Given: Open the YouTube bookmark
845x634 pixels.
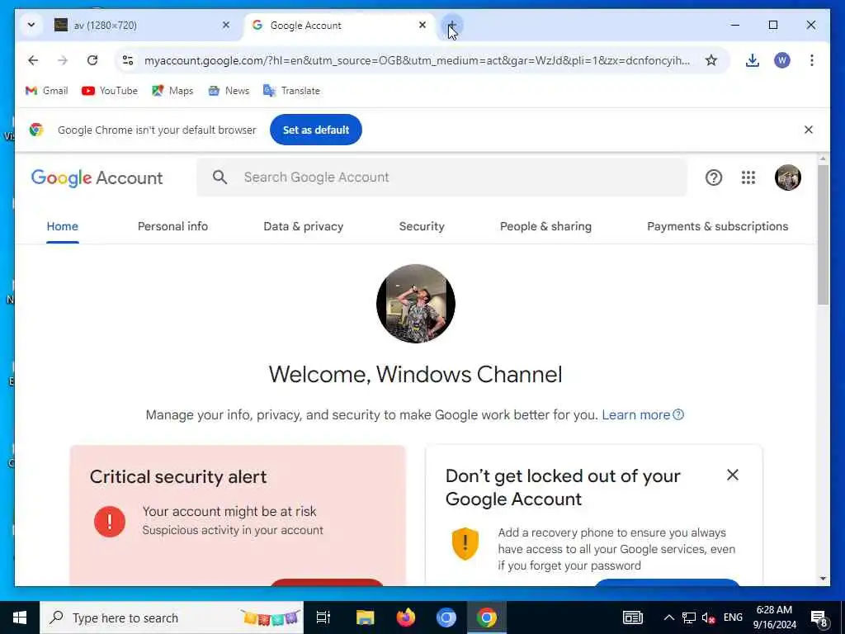Looking at the screenshot, I should [x=110, y=91].
